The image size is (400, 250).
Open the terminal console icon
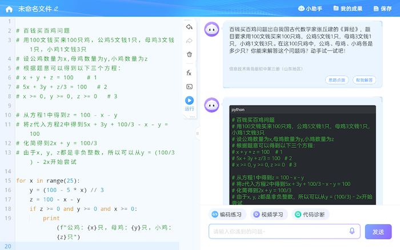189,86
